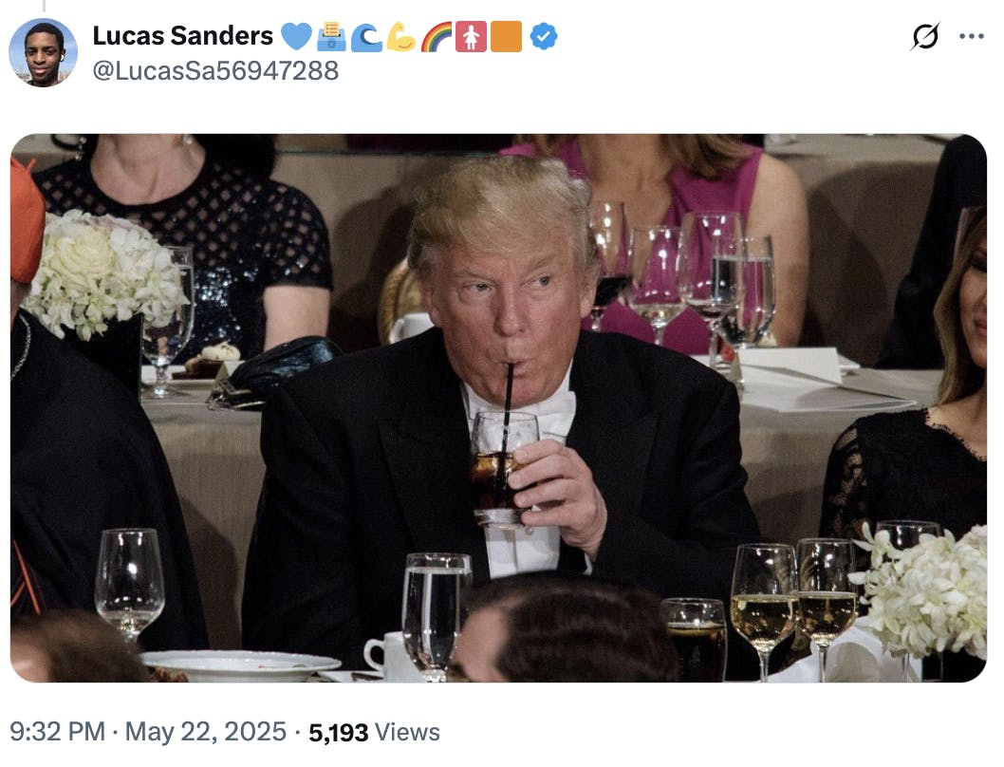Viewport: 1004px width, 767px height.
Task: Click the thread connector line above the avatar
Action: tap(44, 6)
